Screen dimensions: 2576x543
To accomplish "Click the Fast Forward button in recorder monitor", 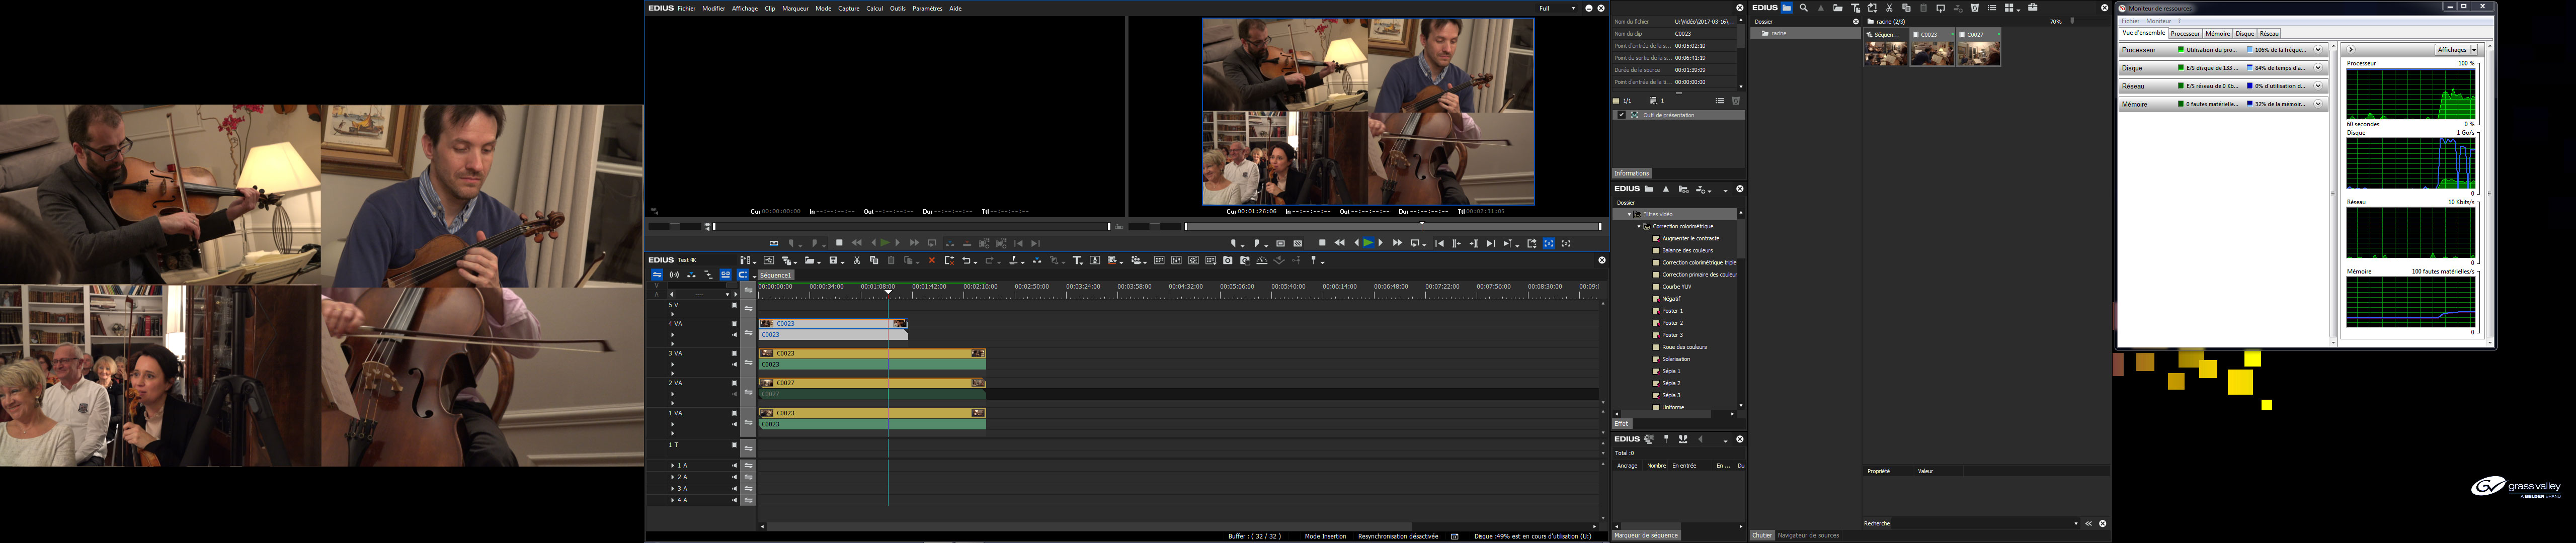I will tap(1398, 243).
